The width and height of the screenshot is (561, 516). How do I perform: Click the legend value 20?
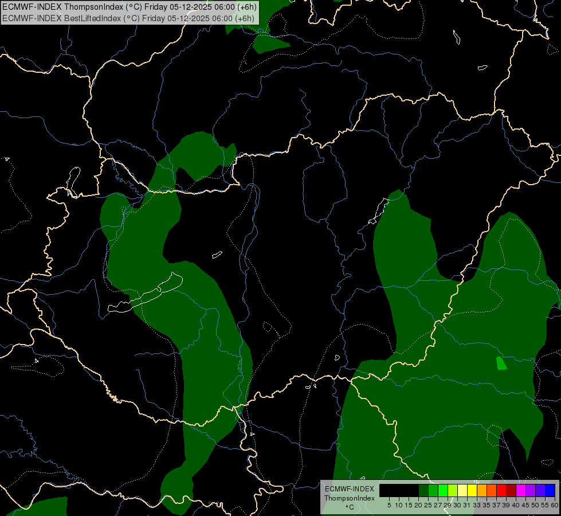[x=419, y=505]
